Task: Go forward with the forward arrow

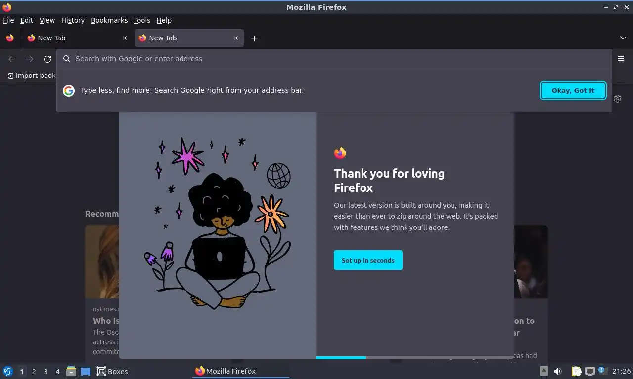Action: pos(30,59)
